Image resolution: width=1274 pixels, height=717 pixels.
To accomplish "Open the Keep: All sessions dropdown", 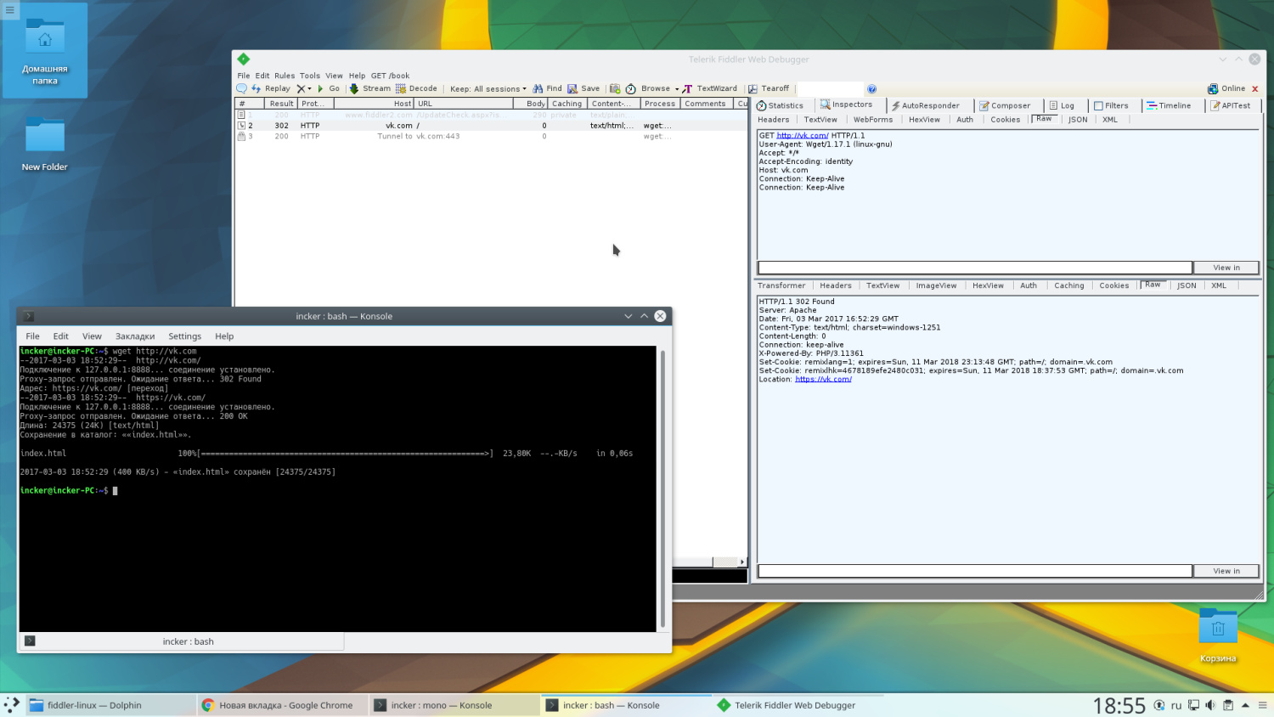I will [488, 88].
